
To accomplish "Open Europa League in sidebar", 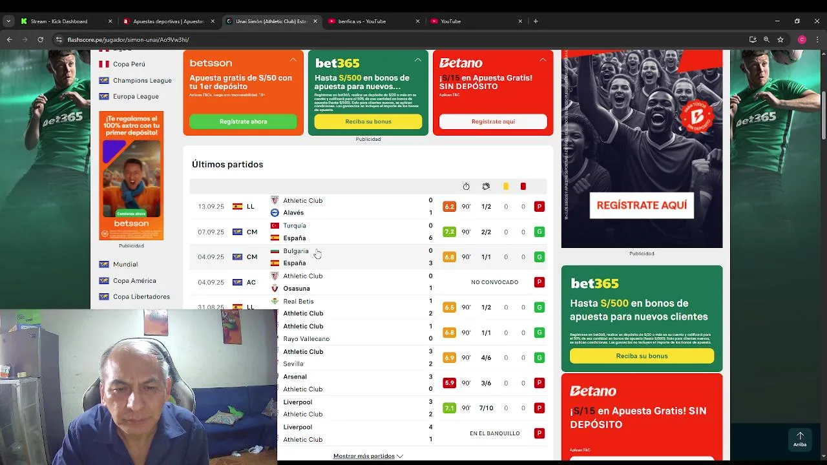I will pos(136,96).
